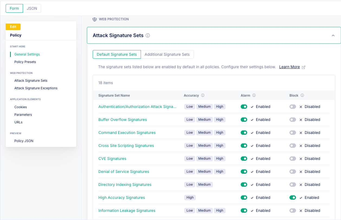Image resolution: width=341 pixels, height=220 pixels.
Task: Open Denial of Service Signatures details
Action: pos(124,172)
